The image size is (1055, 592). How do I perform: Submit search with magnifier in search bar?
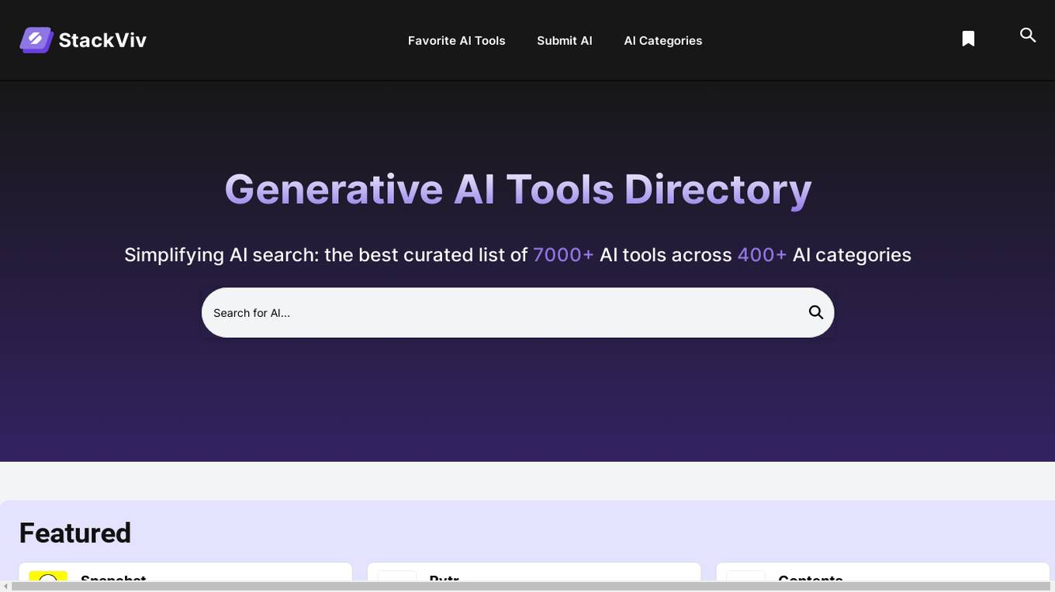(x=816, y=312)
